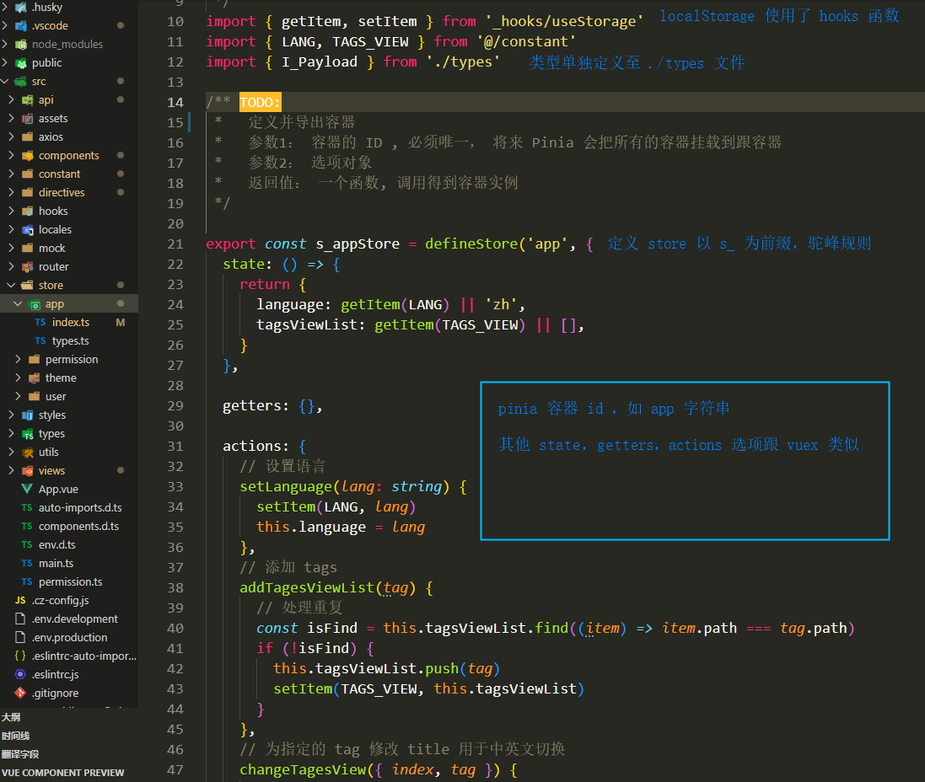Click the components folder icon

[27, 156]
